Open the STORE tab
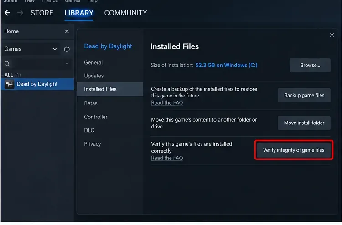Viewport: 342px width, 225px height. (42, 13)
